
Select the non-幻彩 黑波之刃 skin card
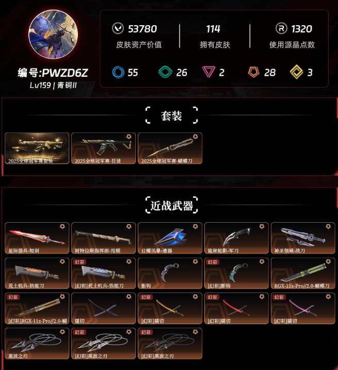[37, 343]
